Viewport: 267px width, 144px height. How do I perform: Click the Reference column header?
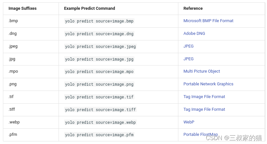point(193,8)
